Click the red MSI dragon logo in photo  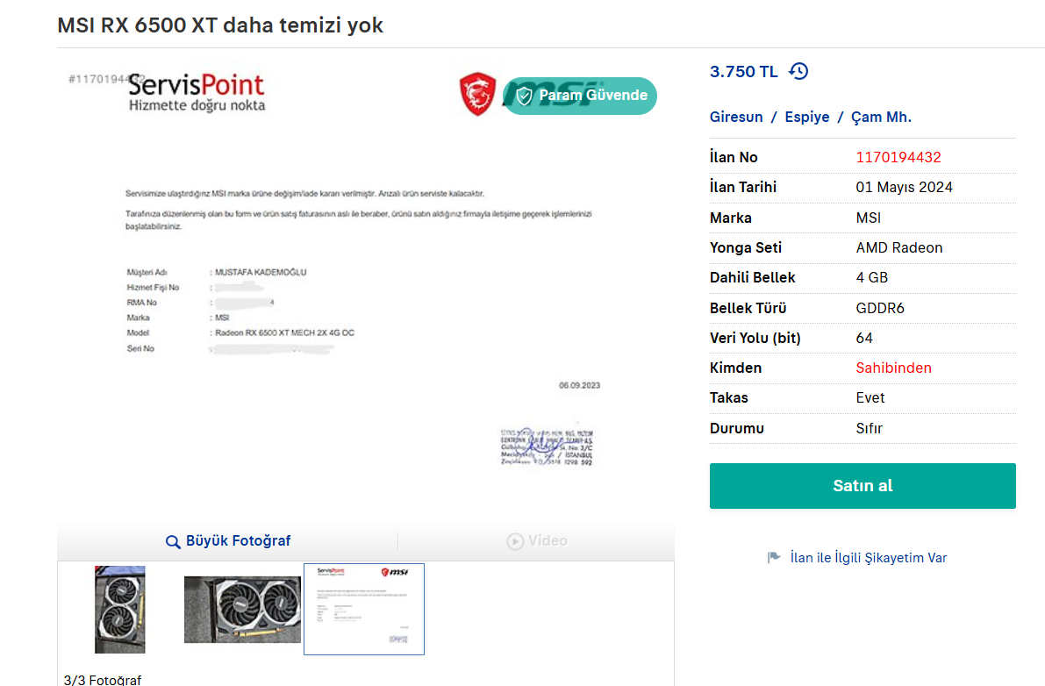478,94
